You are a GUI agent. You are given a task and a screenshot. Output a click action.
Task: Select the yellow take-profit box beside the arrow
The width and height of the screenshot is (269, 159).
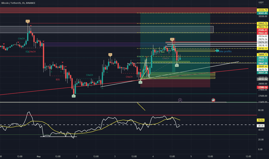coord(196,51)
